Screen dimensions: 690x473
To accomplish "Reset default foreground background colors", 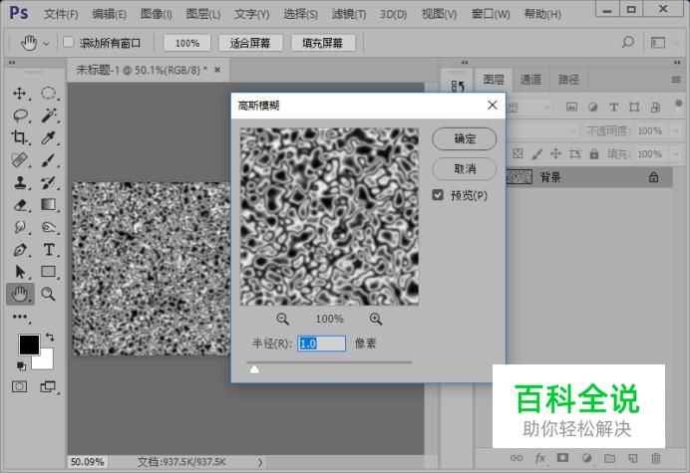I will [21, 365].
